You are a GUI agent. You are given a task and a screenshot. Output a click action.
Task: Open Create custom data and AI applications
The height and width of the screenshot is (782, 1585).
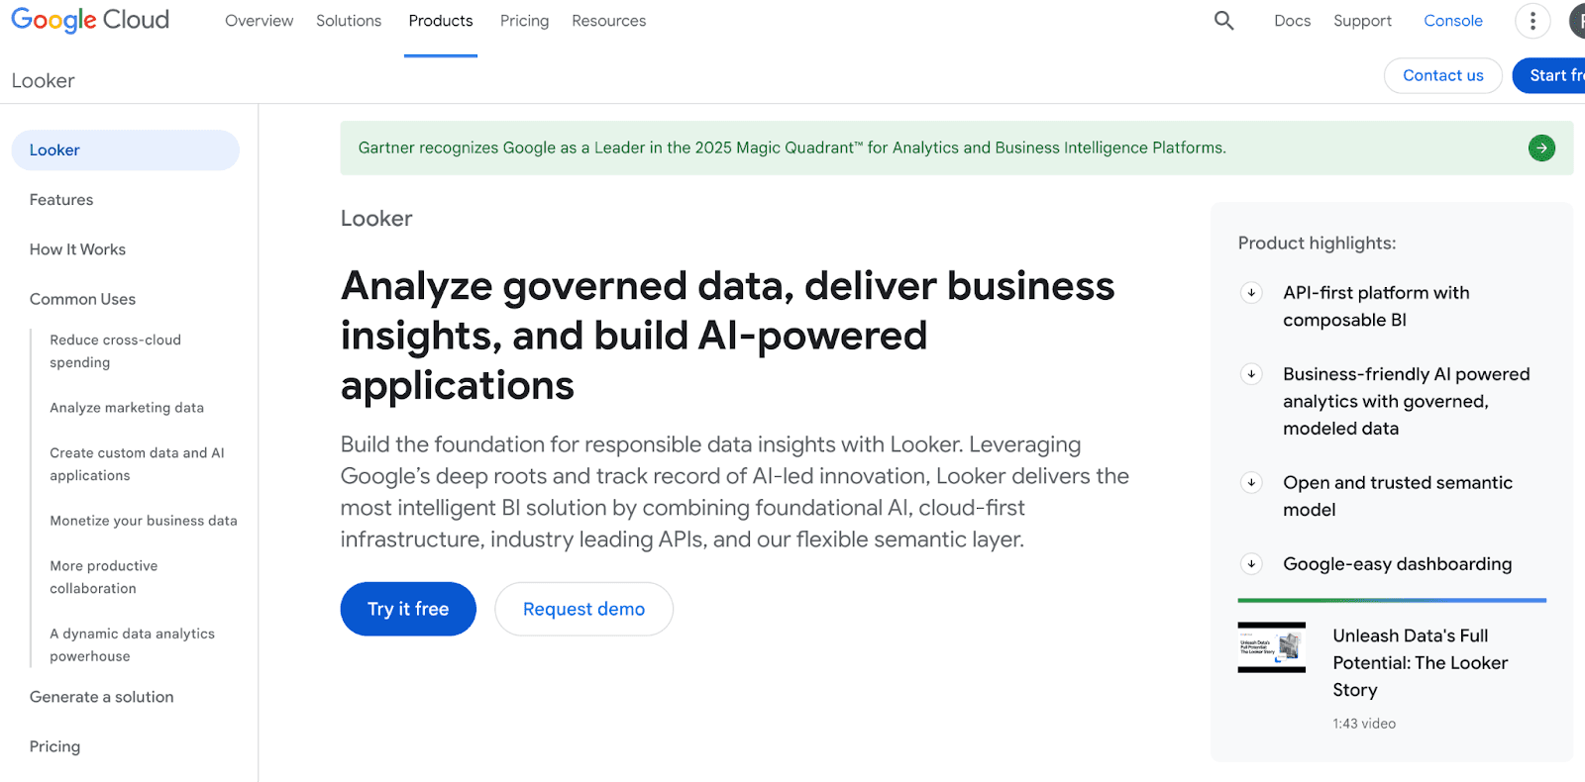tap(137, 464)
